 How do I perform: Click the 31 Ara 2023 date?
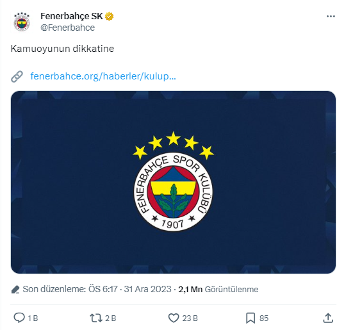(147, 289)
